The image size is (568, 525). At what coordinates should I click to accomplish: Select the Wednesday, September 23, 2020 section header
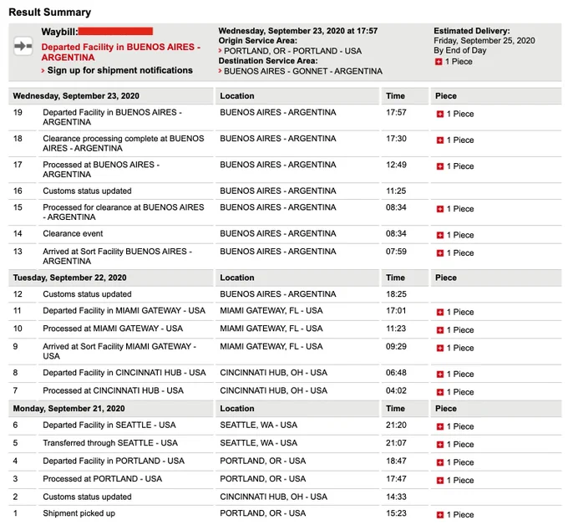click(76, 96)
